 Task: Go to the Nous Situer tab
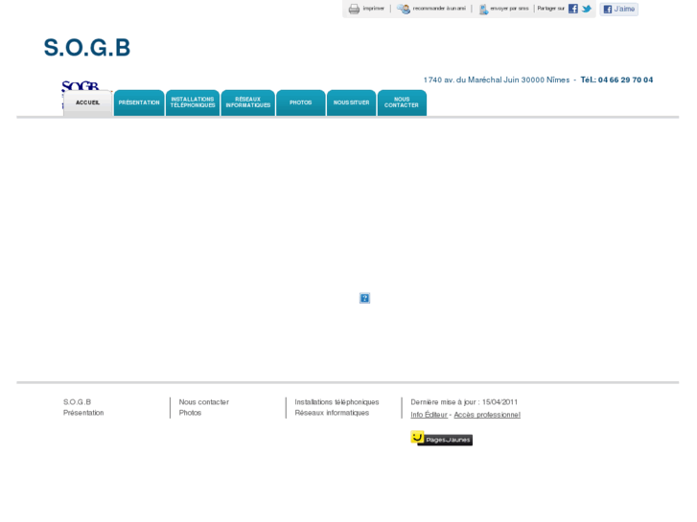351,102
